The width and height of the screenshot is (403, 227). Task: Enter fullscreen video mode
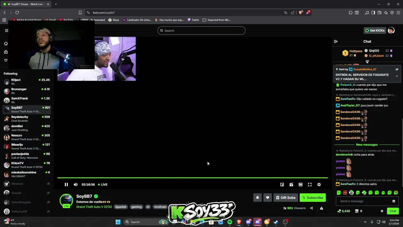click(310, 184)
